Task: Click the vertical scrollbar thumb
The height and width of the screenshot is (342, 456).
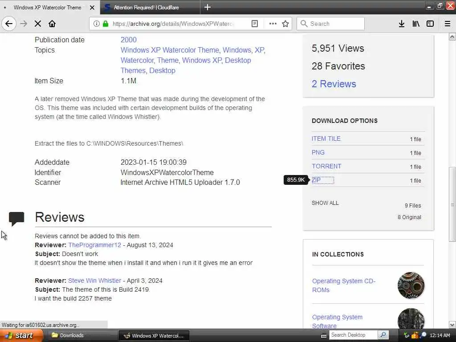Action: 452,204
